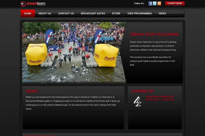
Task: Open the Facebook follow icon
Action: point(150,3)
